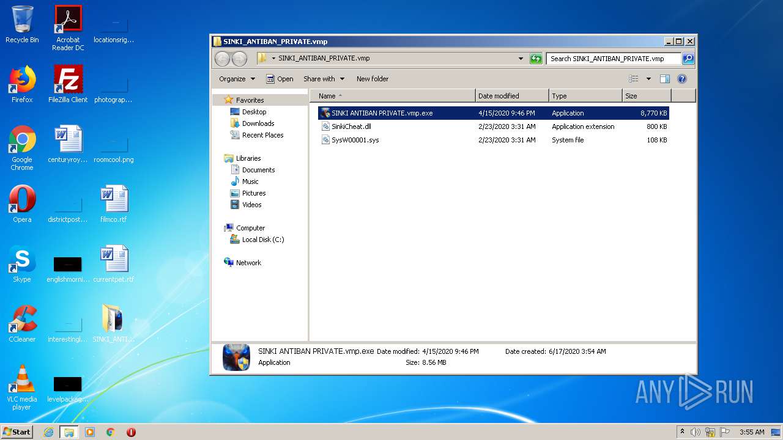Select the SinkiCheat.dll file
Viewport: 783px width, 440px height.
click(493, 127)
